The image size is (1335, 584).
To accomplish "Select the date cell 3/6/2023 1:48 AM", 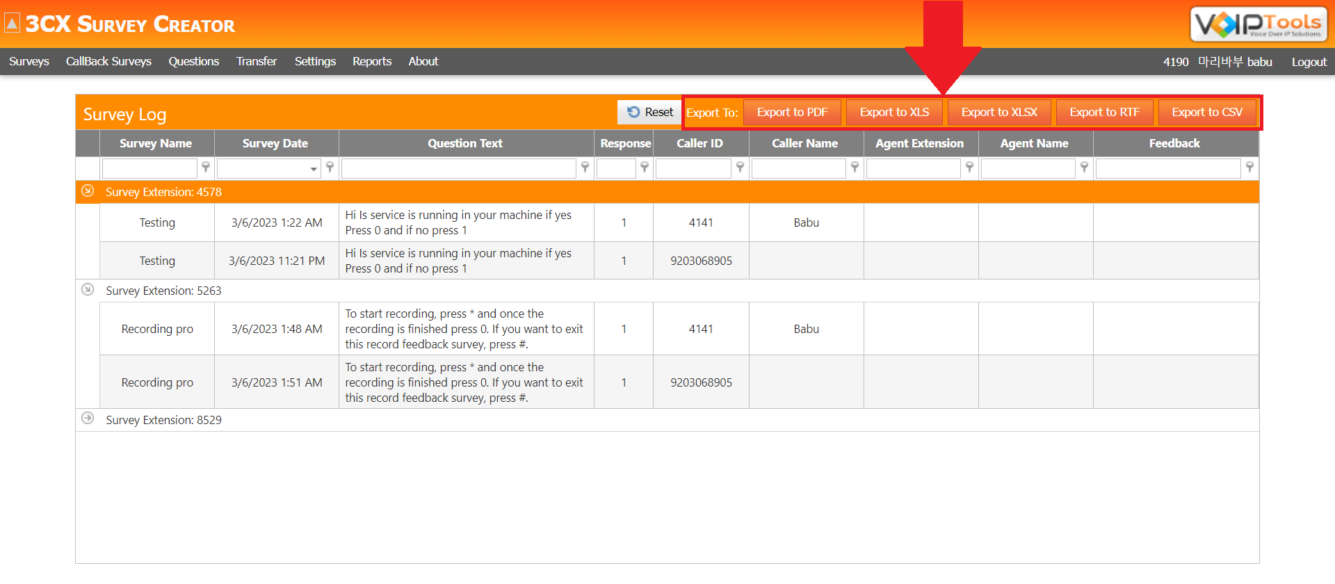I will [x=277, y=329].
